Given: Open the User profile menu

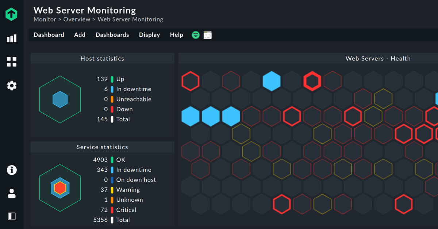Looking at the screenshot, I should (12, 193).
